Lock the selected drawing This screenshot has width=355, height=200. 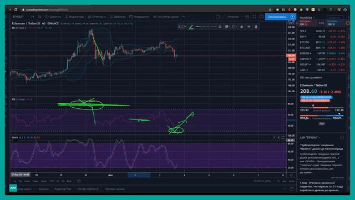[242, 27]
